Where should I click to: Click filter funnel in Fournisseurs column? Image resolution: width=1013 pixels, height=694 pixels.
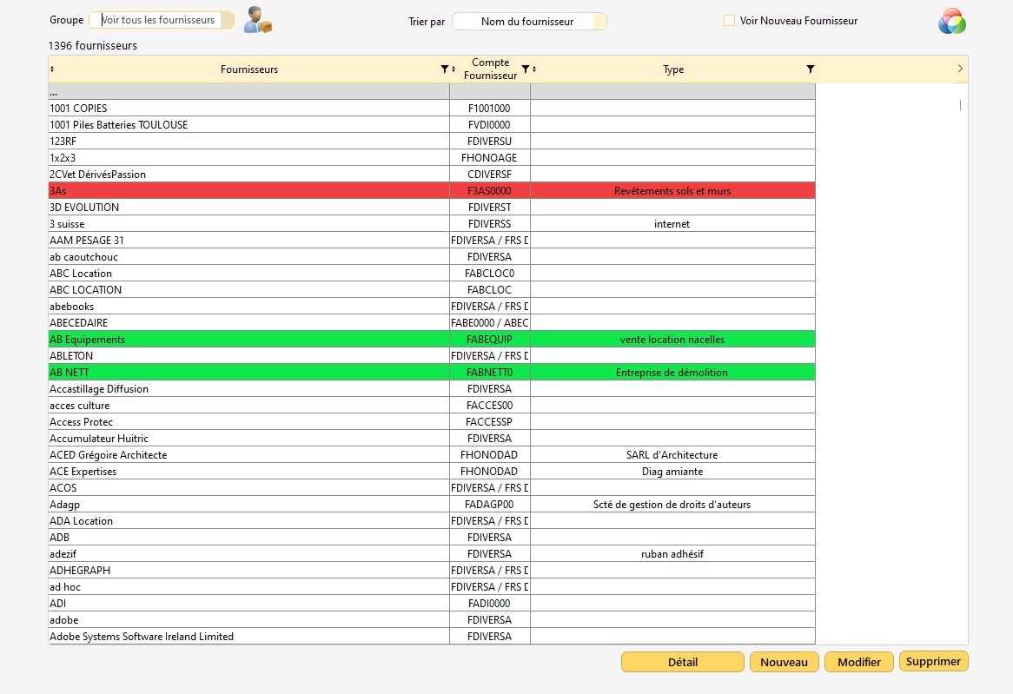click(445, 69)
